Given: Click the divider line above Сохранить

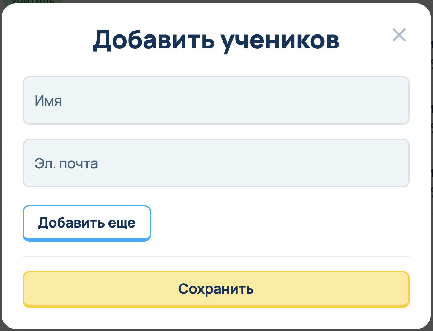Looking at the screenshot, I should coord(216,256).
